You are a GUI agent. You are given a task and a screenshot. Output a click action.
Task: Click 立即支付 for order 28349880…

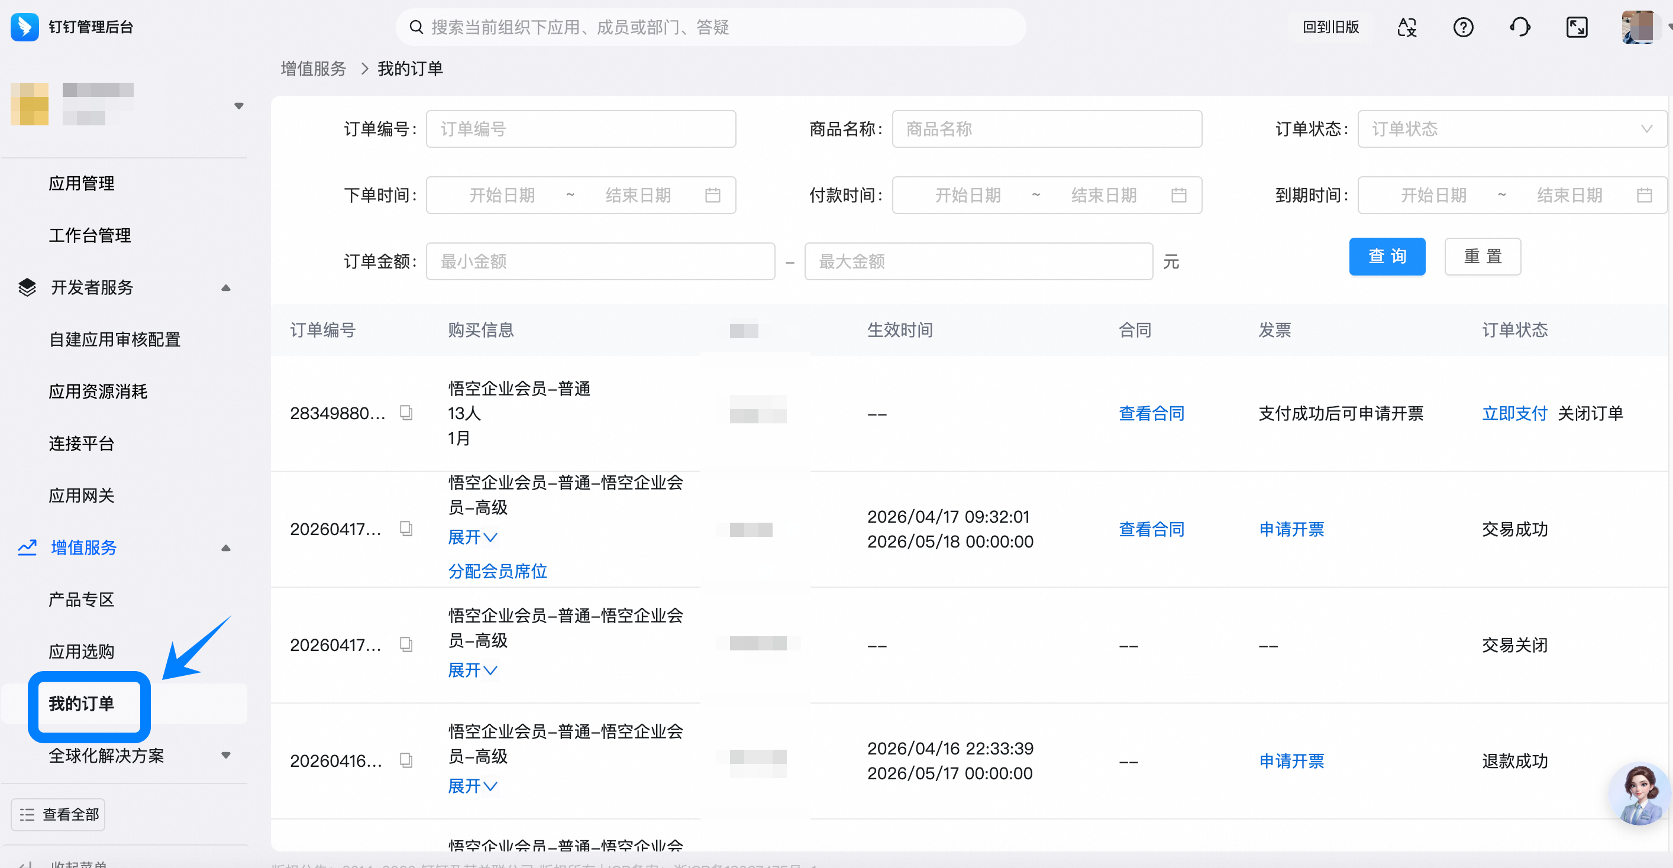(1514, 413)
